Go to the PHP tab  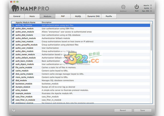pos(63,16)
